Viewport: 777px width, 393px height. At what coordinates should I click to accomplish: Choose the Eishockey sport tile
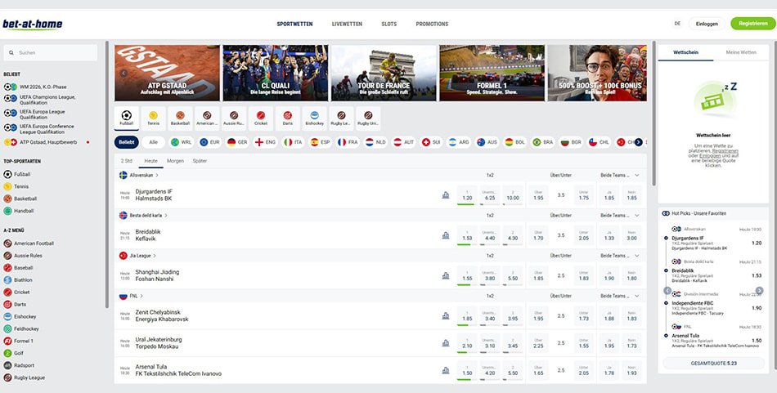314,118
